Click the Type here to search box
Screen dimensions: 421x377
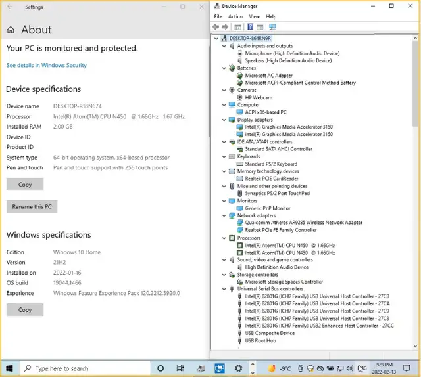pos(85,368)
